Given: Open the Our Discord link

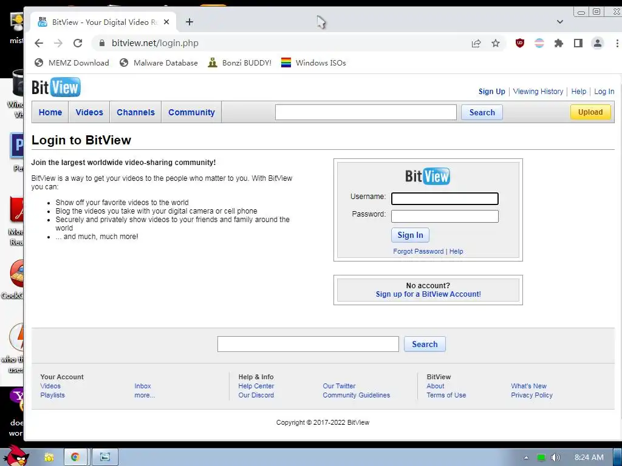Looking at the screenshot, I should tap(256, 395).
